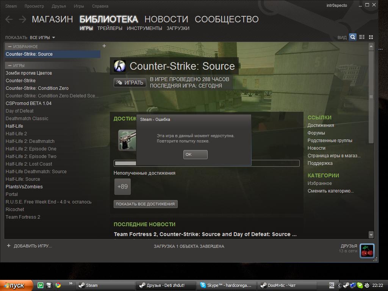Click ДОБАВИТЬ ИГРУ at the bottom
388x291 pixels.
30,246
